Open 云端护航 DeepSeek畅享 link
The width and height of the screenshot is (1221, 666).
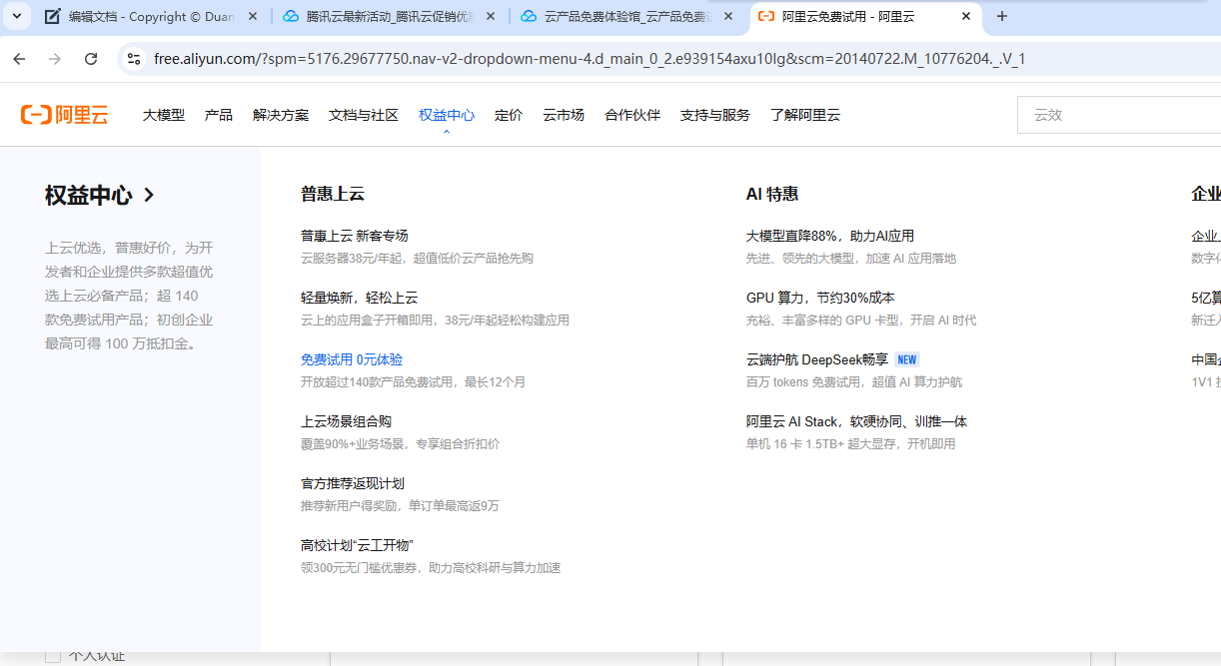point(816,359)
